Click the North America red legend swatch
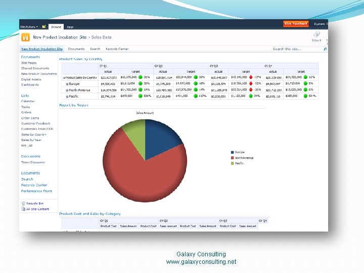This screenshot has width=364, height=273. point(233,158)
